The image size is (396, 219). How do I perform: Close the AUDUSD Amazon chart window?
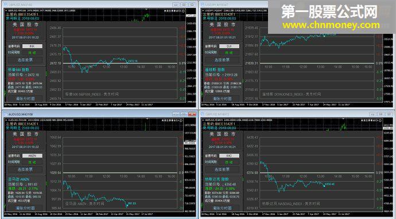[x=192, y=114]
